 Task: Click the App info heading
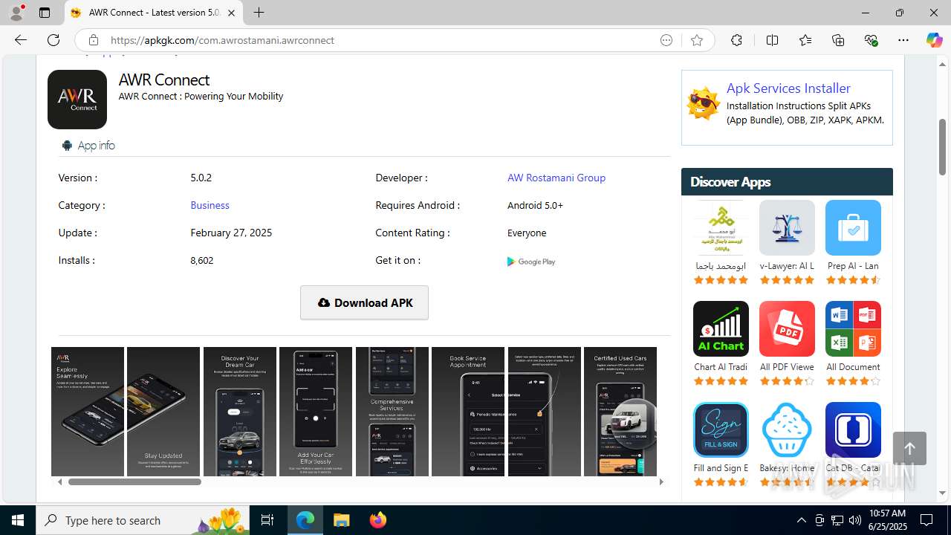[96, 145]
